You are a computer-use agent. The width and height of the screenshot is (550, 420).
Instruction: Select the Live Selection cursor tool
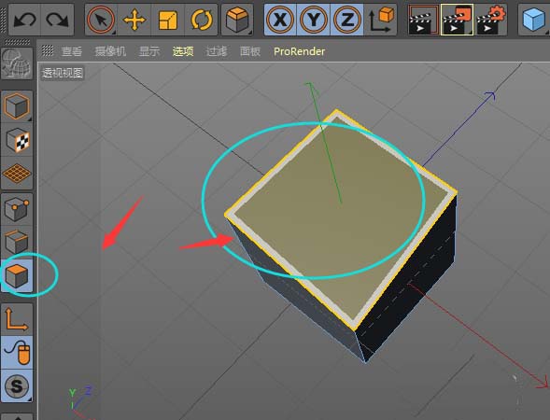coord(101,20)
